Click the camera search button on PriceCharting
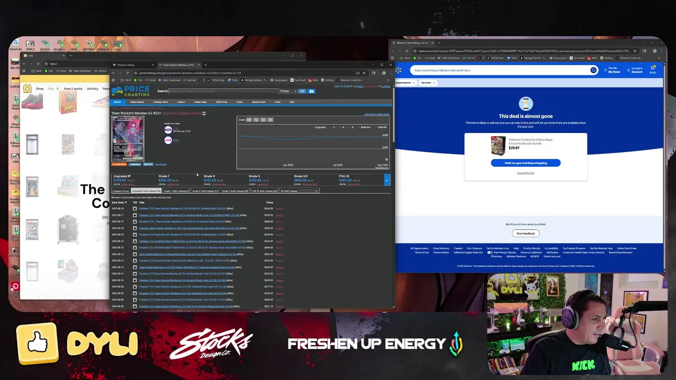The image size is (676, 380). (312, 91)
